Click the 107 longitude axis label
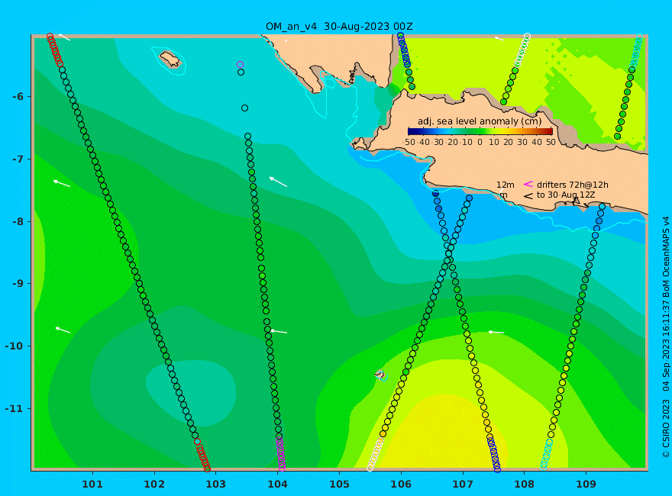The height and width of the screenshot is (496, 672). (463, 485)
